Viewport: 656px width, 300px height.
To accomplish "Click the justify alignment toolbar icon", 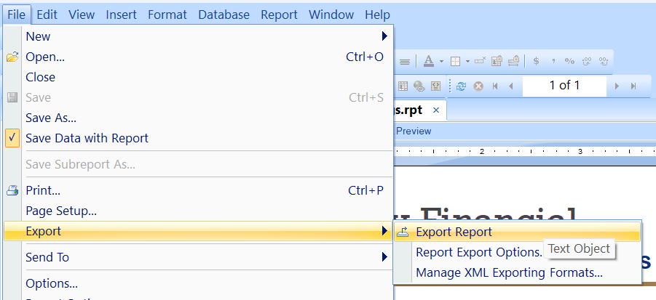I will click(x=404, y=62).
